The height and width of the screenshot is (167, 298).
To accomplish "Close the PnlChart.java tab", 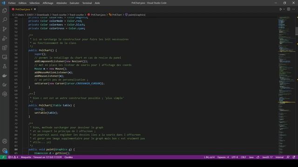I will [35, 9].
